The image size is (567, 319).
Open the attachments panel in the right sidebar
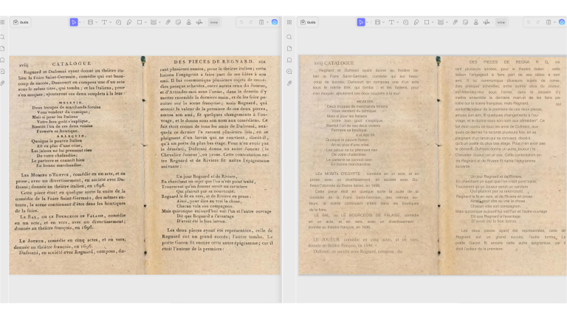[x=289, y=83]
